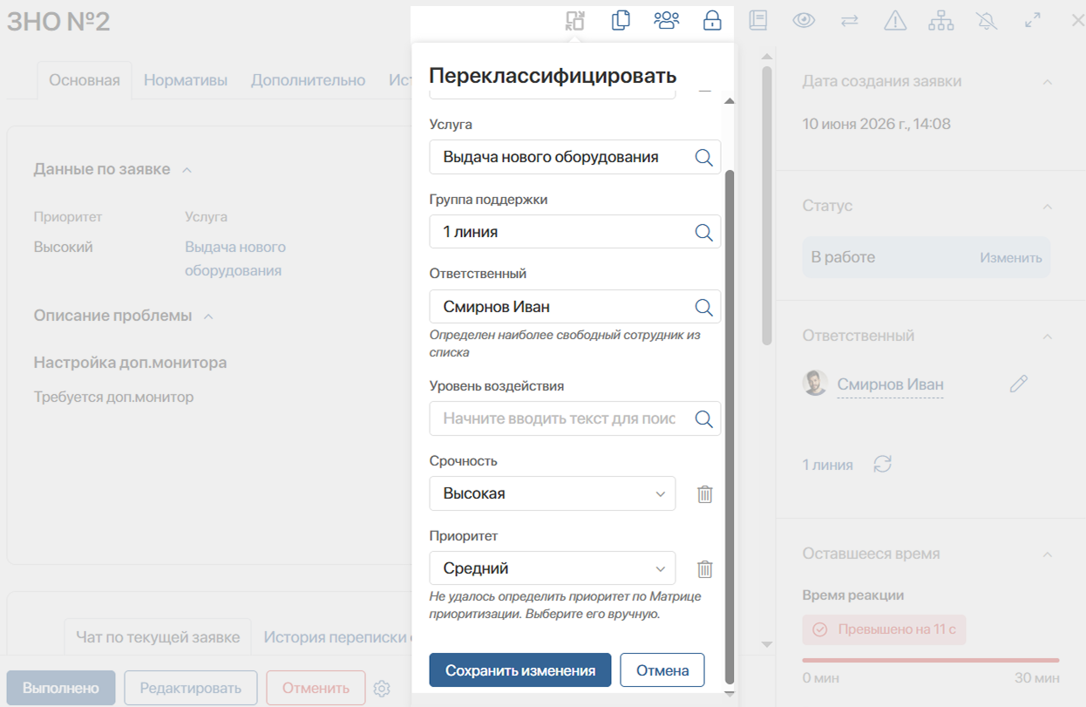Open the group of users icon
Image resolution: width=1086 pixels, height=707 pixels.
click(667, 20)
